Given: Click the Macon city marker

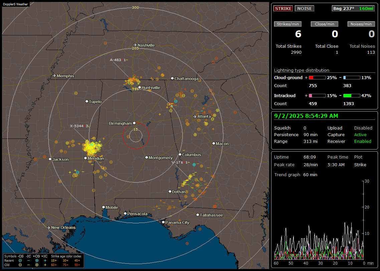Looking at the screenshot, I should pyautogui.click(x=213, y=144).
